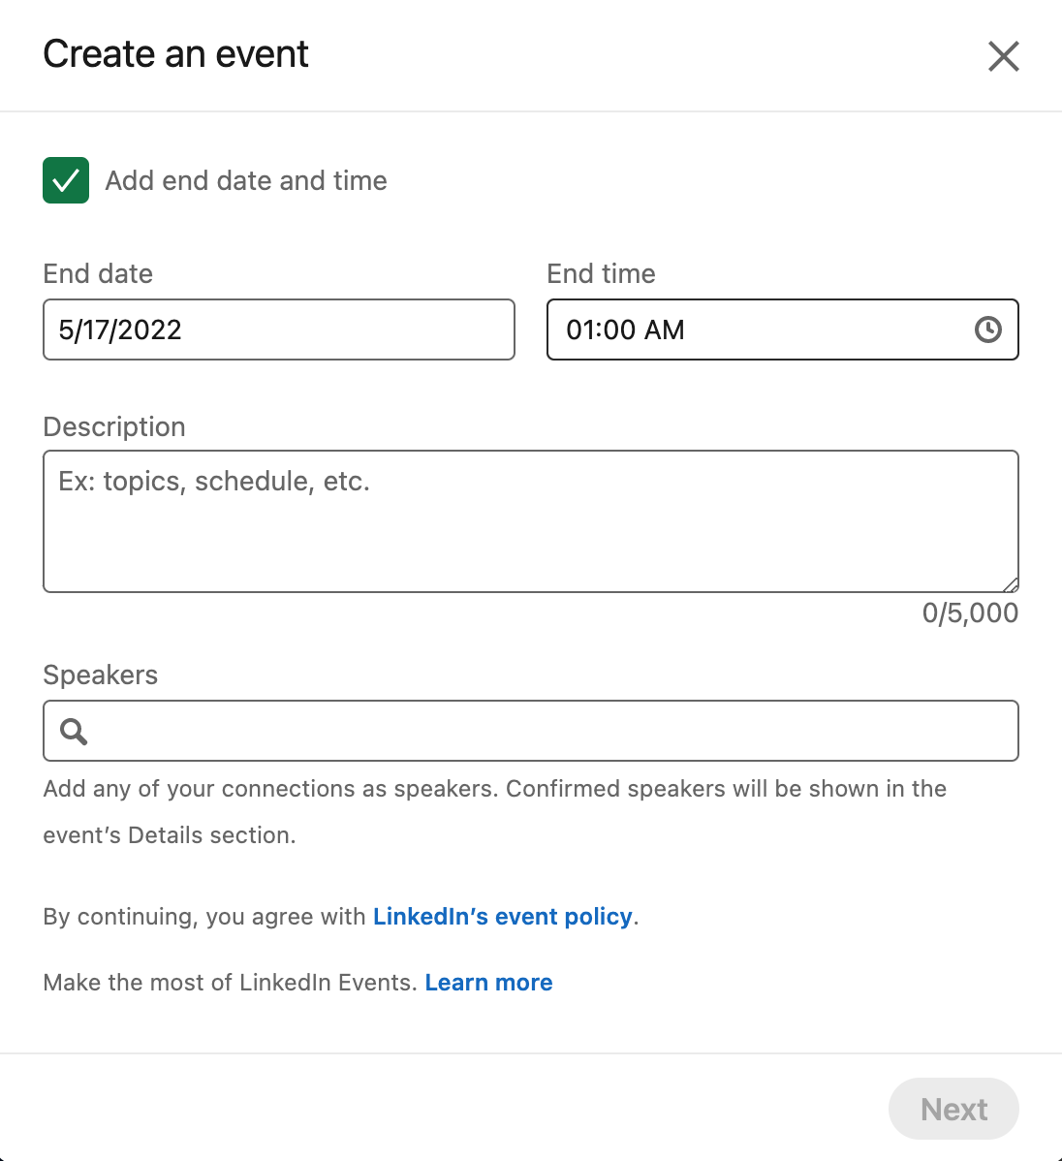Click the 'Add end date and time' label
This screenshot has height=1161, width=1062.
(x=246, y=181)
